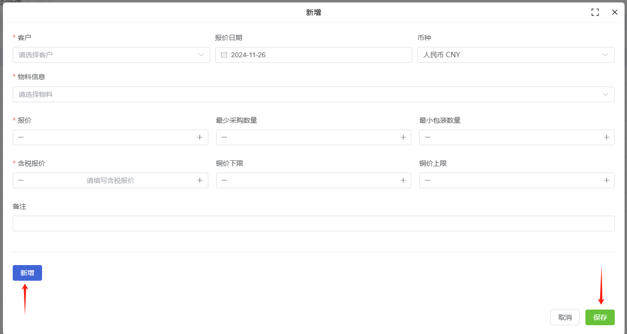Click the 物料信息 field label
Viewport: 627px width, 334px height.
pos(31,77)
